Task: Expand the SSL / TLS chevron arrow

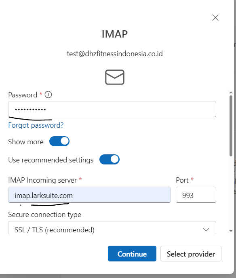Action: click(x=206, y=230)
